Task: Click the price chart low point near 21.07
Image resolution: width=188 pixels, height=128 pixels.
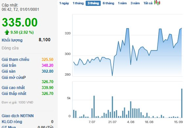Action: pyautogui.click(x=112, y=76)
